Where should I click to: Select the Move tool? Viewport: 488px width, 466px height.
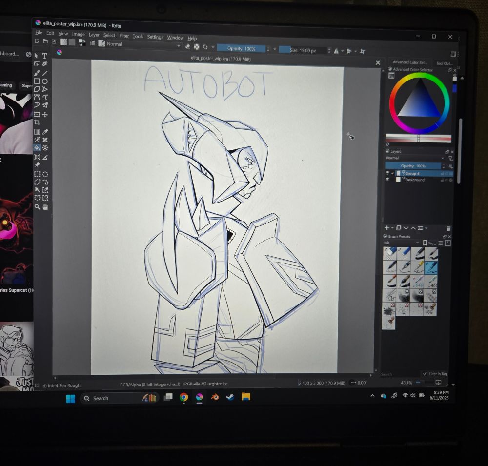(45, 115)
